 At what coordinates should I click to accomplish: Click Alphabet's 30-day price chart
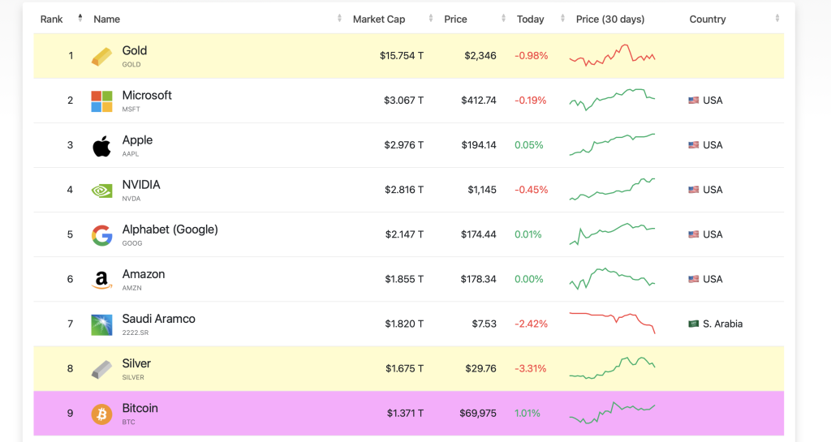[612, 234]
